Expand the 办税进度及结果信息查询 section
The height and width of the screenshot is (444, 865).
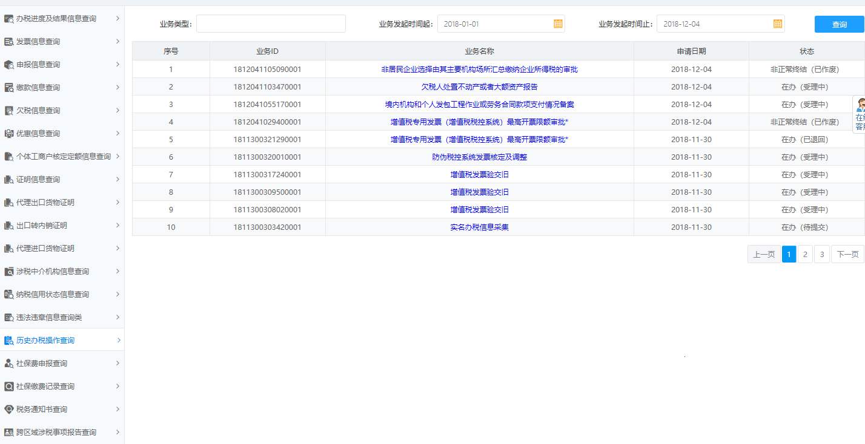(x=61, y=18)
